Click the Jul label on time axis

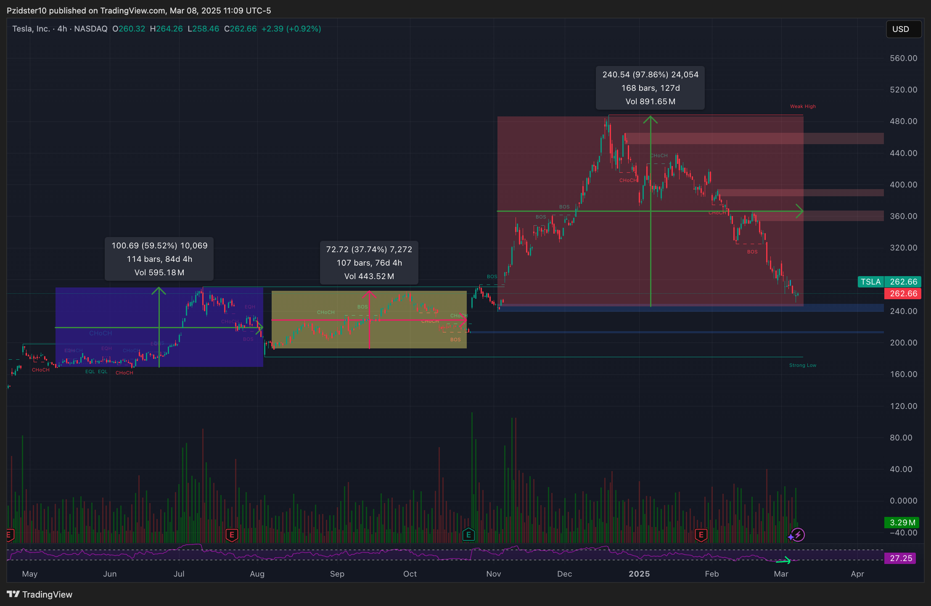pyautogui.click(x=179, y=574)
